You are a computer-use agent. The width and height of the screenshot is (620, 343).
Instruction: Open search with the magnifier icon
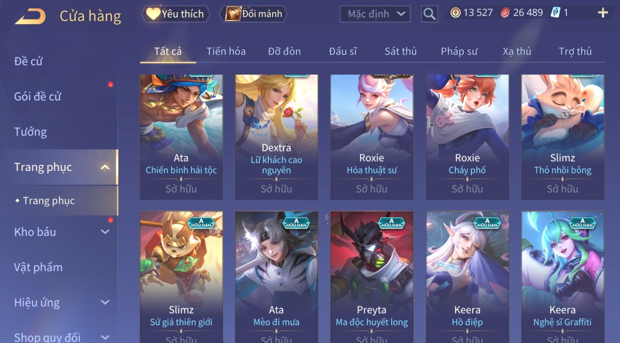(x=429, y=14)
